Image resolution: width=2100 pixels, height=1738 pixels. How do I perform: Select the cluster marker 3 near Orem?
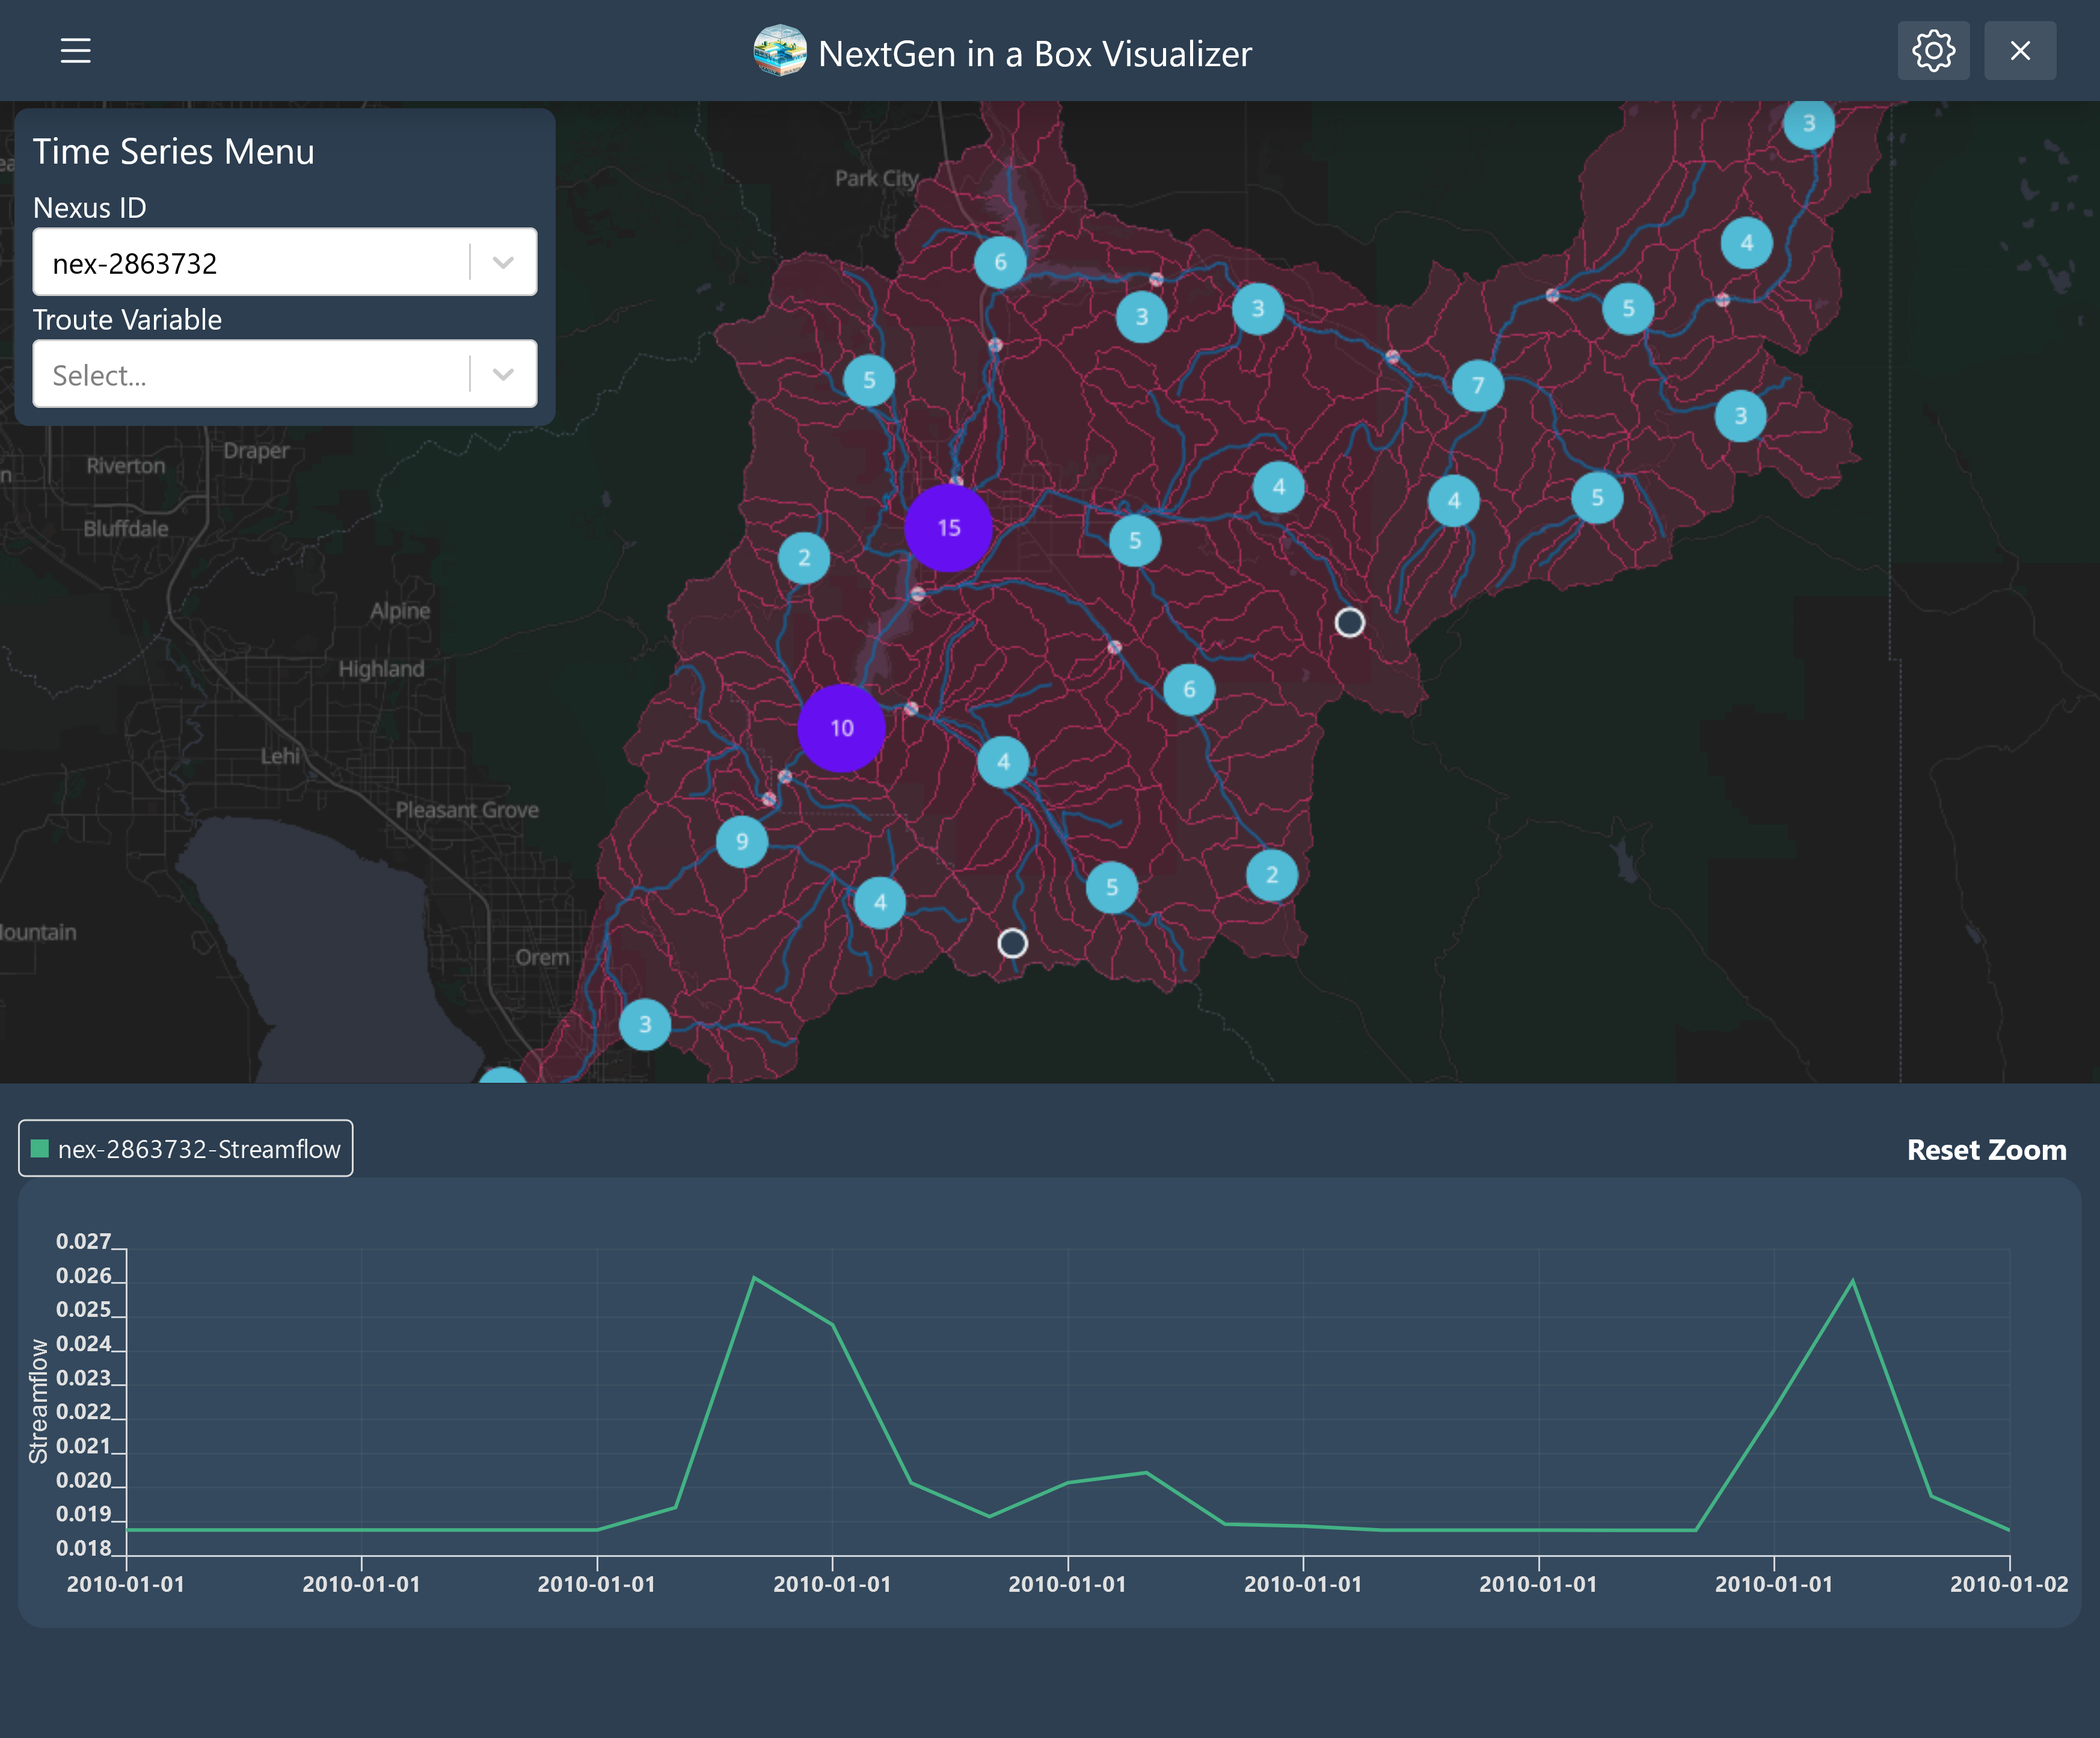[644, 1025]
